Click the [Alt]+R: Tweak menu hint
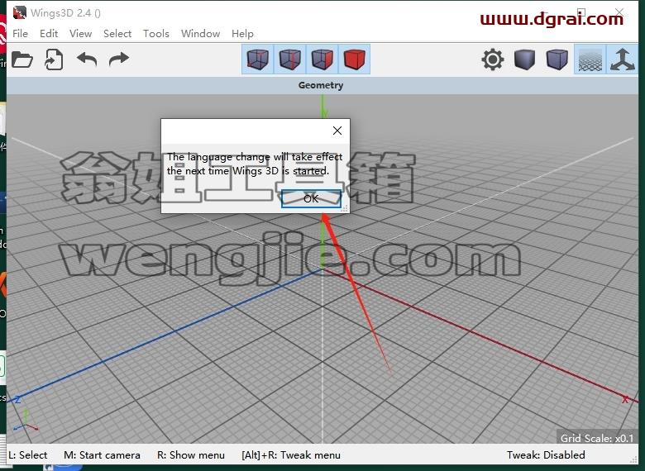 291,455
